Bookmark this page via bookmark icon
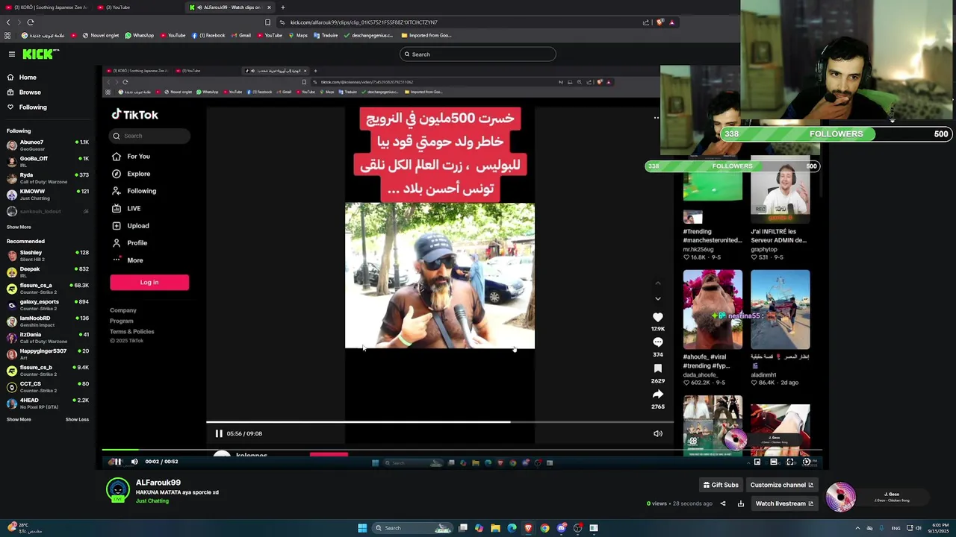956x537 pixels. pyautogui.click(x=267, y=22)
